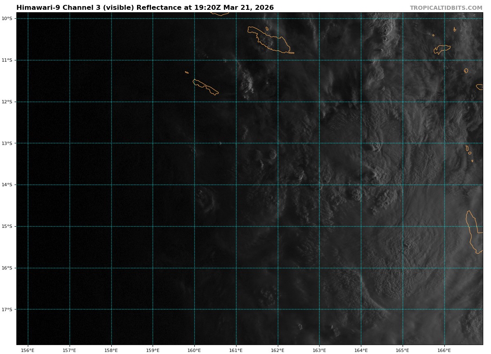The width and height of the screenshot is (491, 354).
Task: Select the 166°E longitude axis label
Action: point(444,350)
